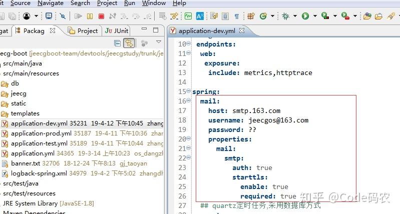Click the New Java Class icon

point(263,16)
